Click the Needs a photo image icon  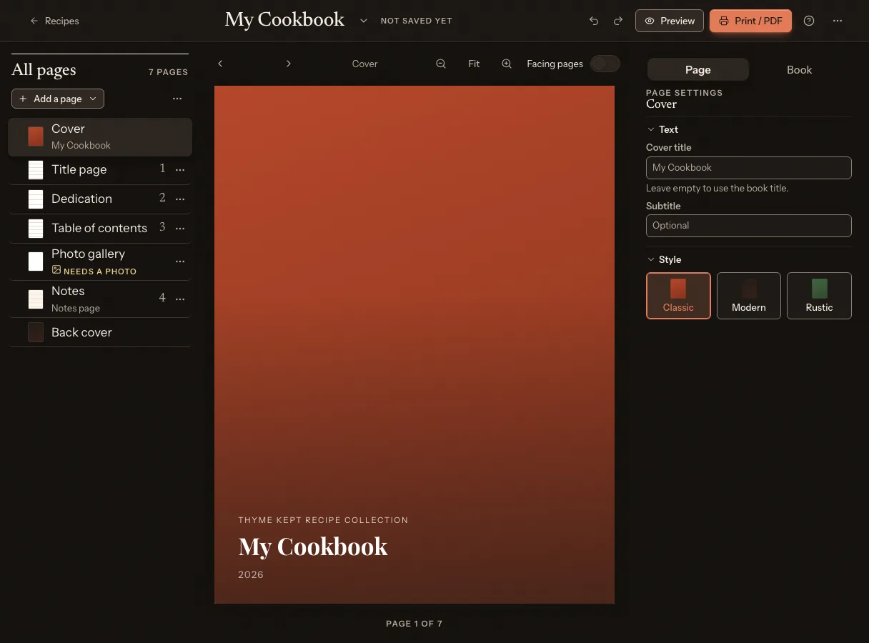(56, 270)
